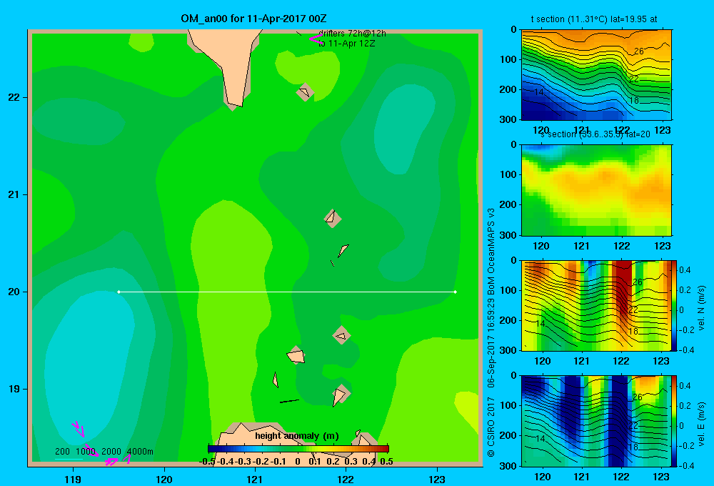This screenshot has height=486, width=714.
Task: Click the 'to 11-Apr 12Z' label
Action: (346, 44)
